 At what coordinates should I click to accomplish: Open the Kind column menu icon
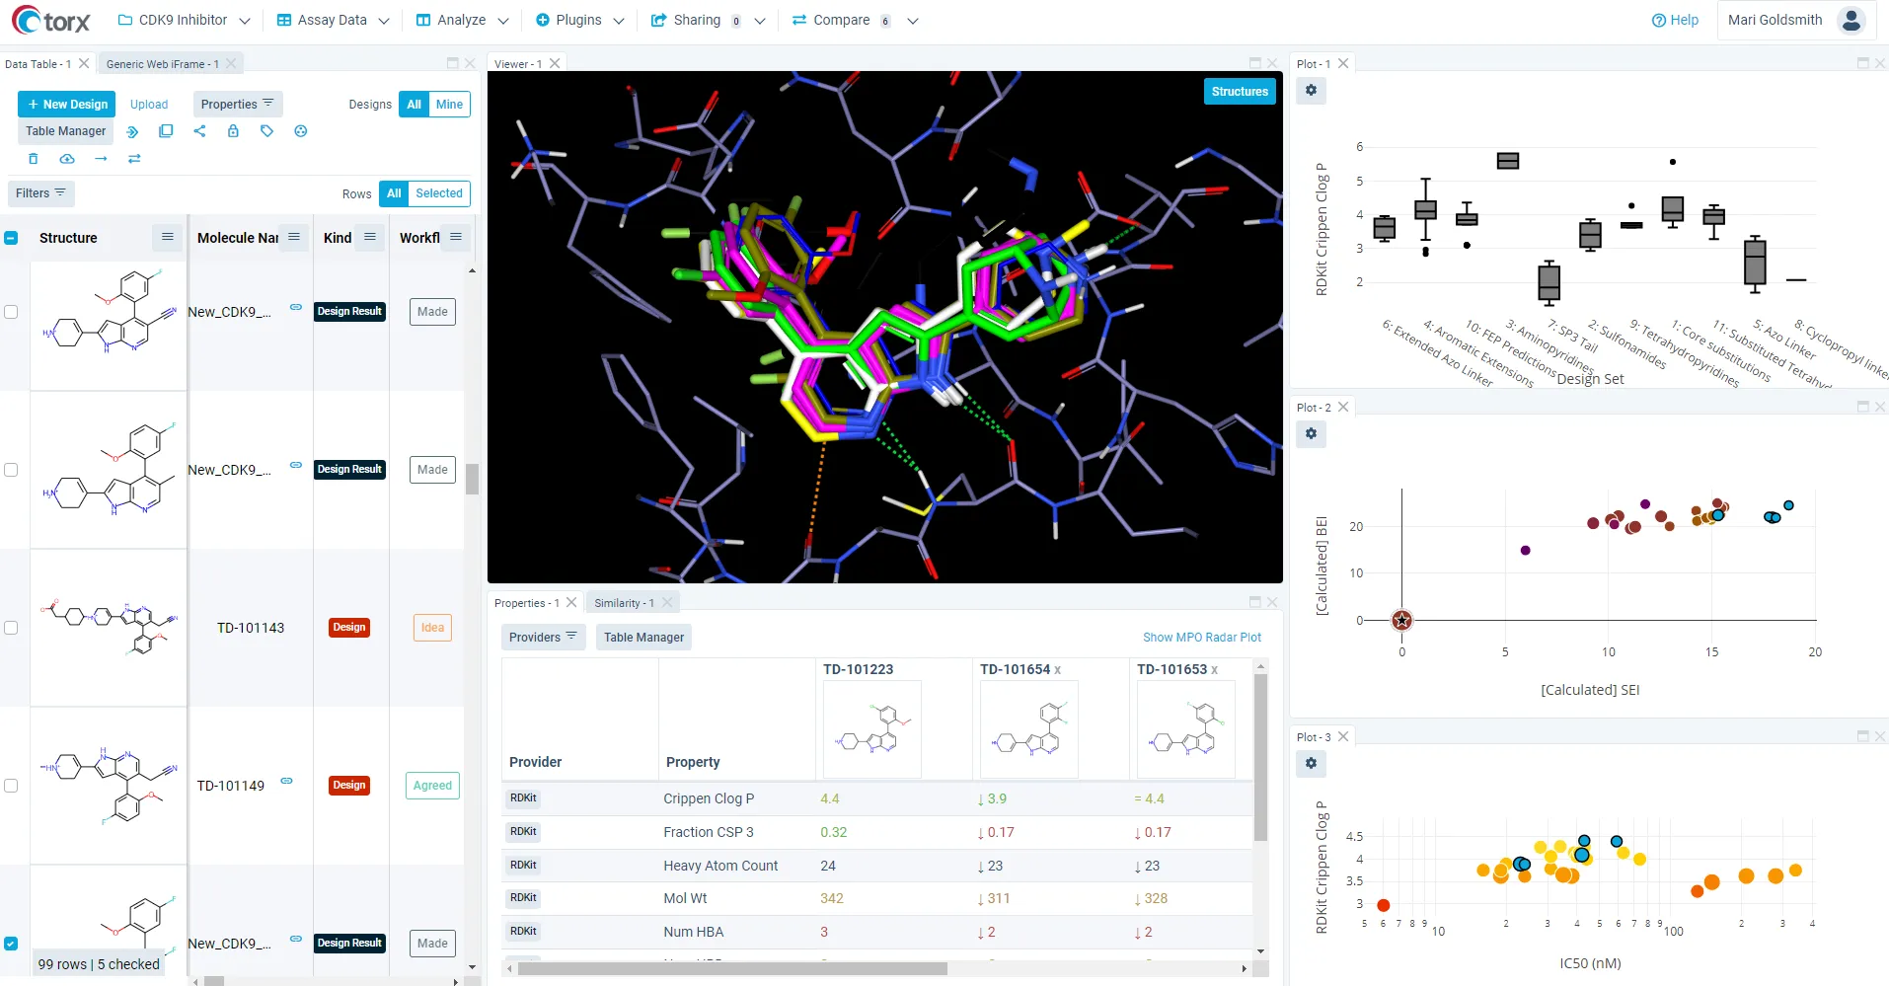(370, 238)
